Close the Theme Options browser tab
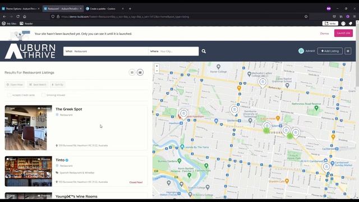 click(39, 9)
